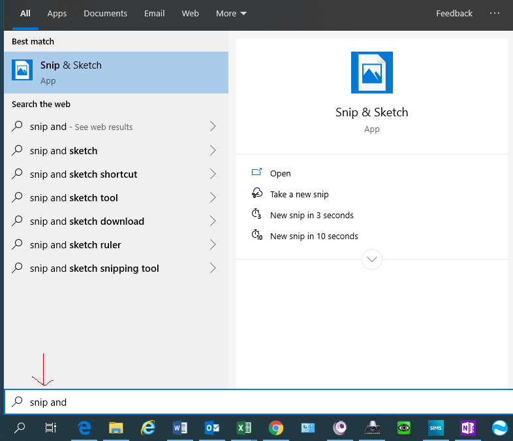
Task: Select 'snip and sketch ruler' suggestion
Action: point(116,244)
